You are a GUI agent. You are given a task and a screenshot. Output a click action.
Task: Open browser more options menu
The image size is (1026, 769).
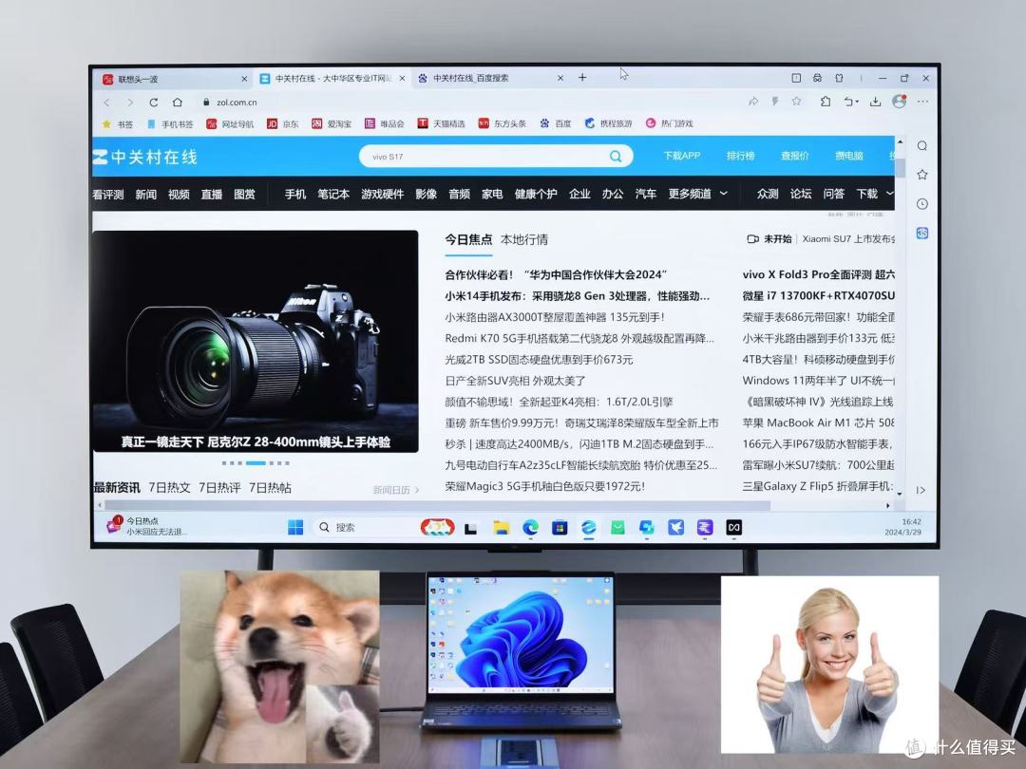tap(922, 102)
